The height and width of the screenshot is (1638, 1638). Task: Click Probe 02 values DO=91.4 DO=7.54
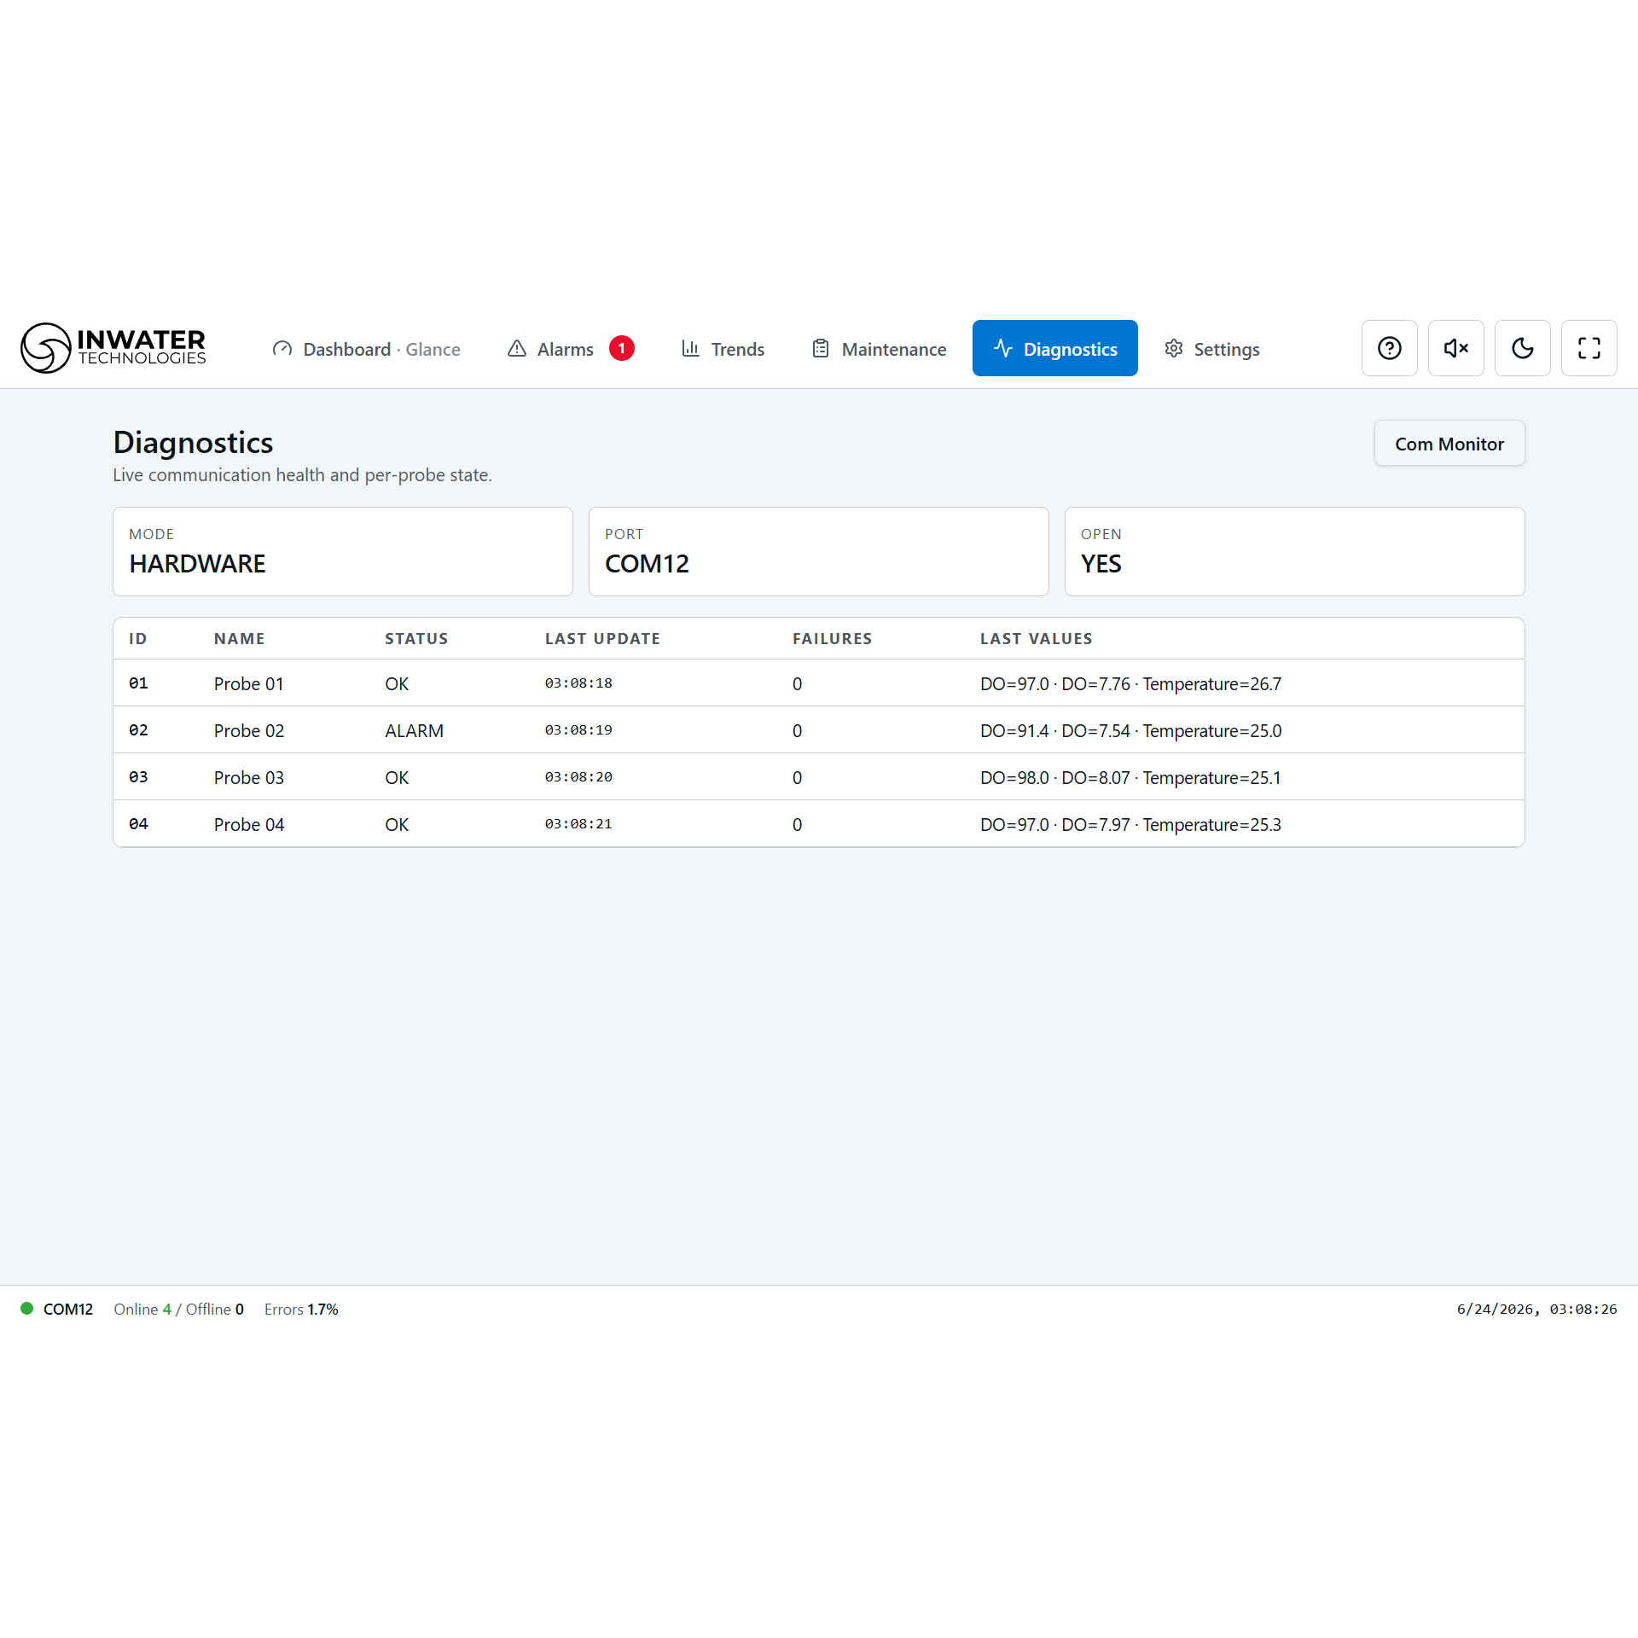pos(1130,731)
